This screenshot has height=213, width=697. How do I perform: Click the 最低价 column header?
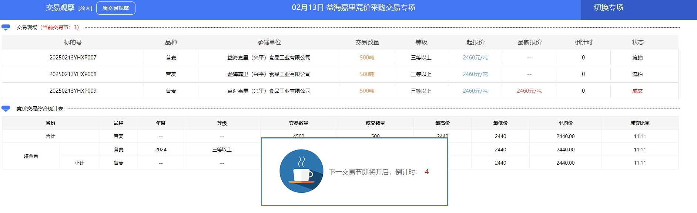coord(500,123)
